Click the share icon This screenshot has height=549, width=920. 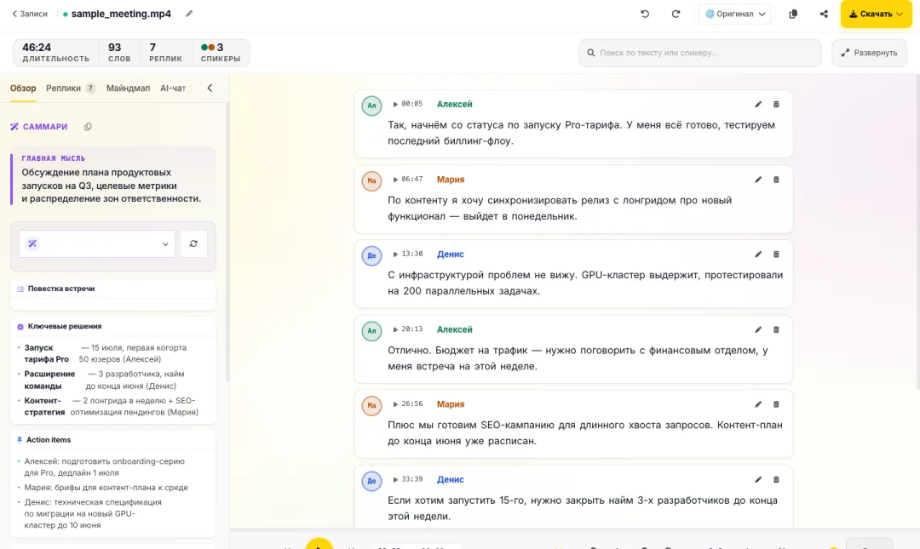click(x=824, y=14)
